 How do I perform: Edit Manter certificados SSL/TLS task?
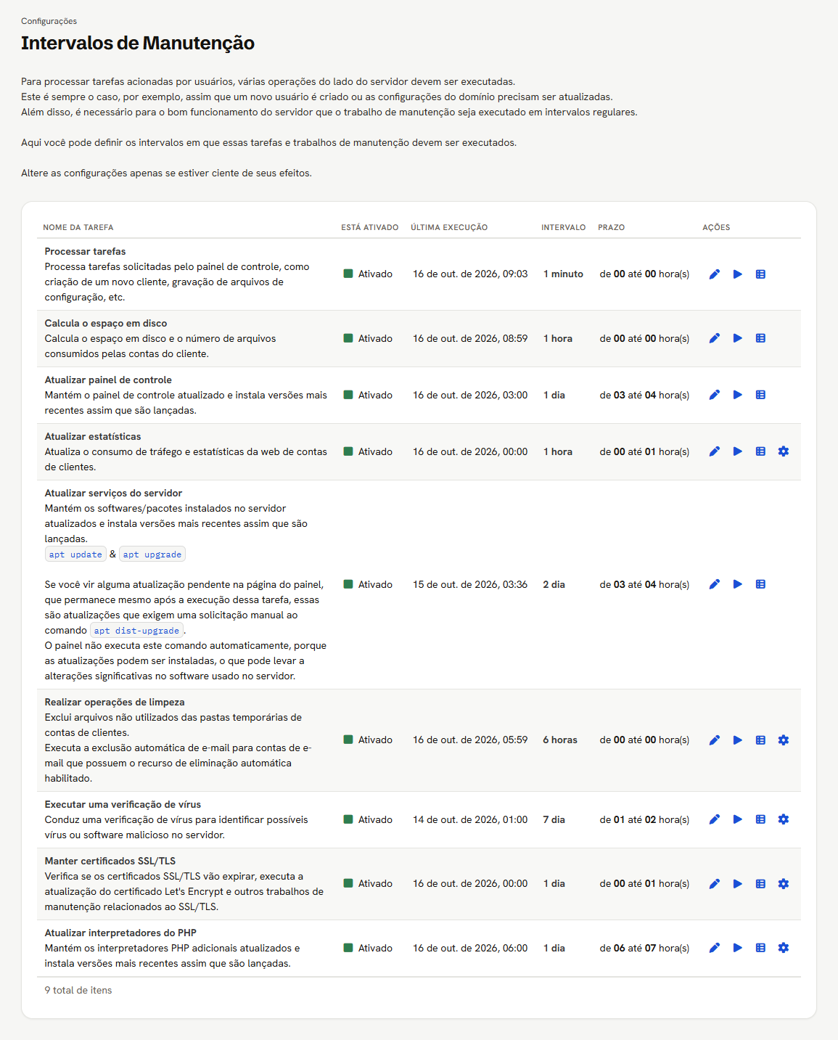tap(715, 884)
